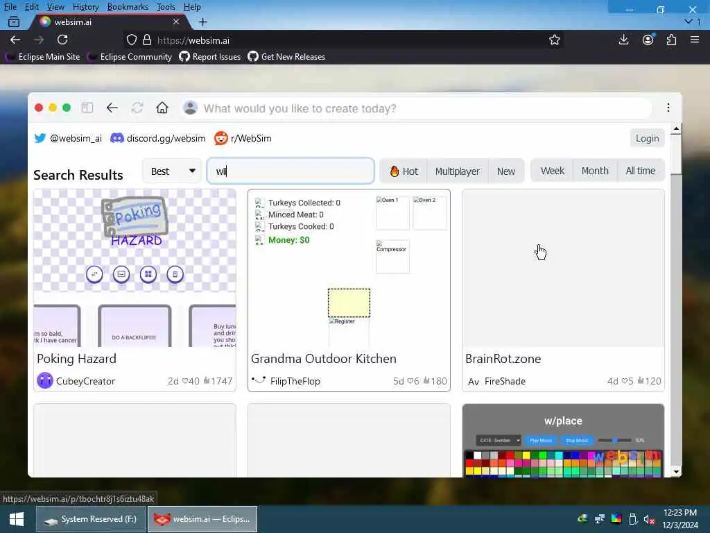This screenshot has height=533, width=710.
Task: Click the browser back arrow
Action: pyautogui.click(x=15, y=40)
